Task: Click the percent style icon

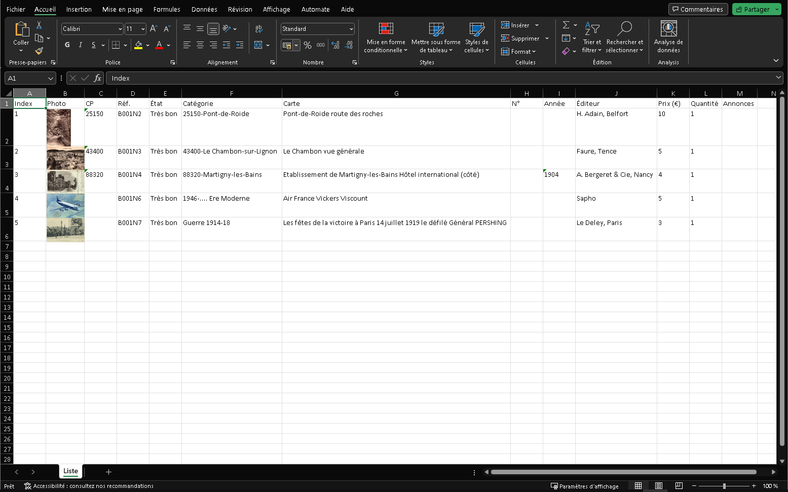Action: (x=308, y=45)
